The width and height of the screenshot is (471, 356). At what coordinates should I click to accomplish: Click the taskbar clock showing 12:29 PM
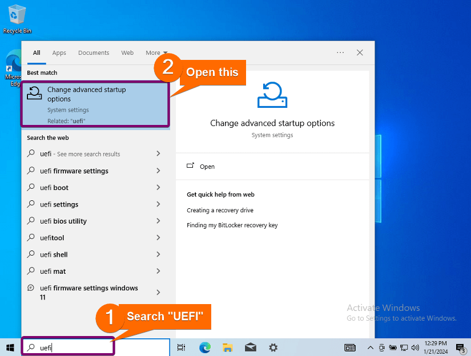tap(436, 347)
